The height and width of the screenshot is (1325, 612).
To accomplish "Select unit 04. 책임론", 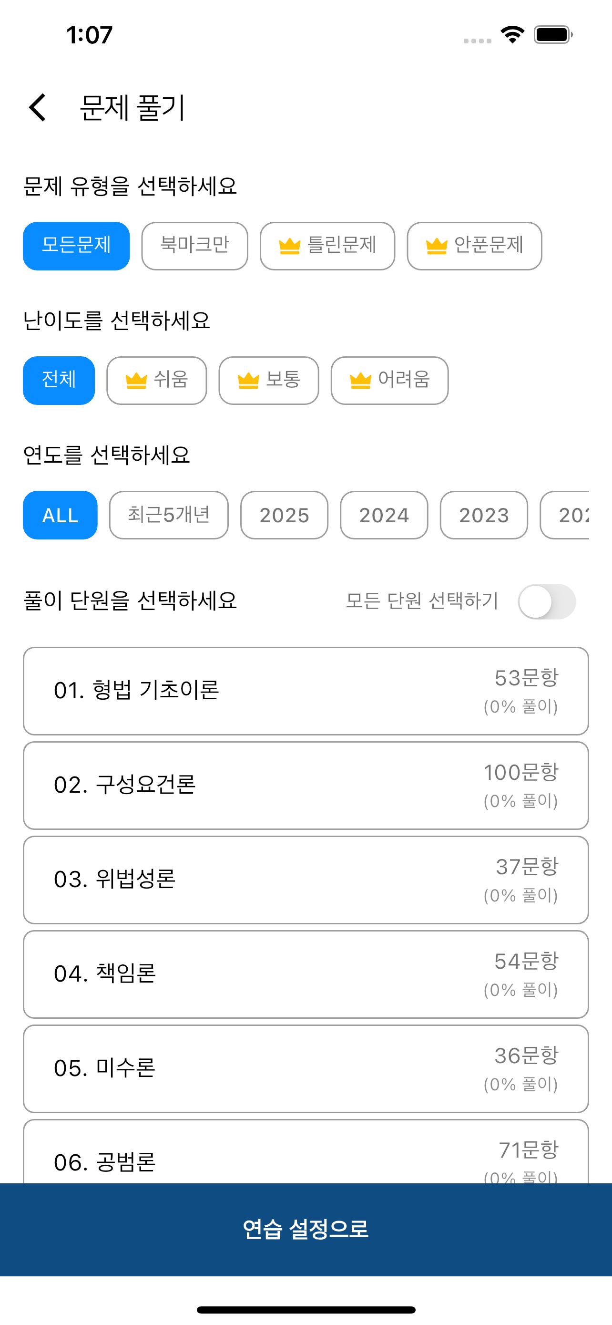I will (306, 974).
